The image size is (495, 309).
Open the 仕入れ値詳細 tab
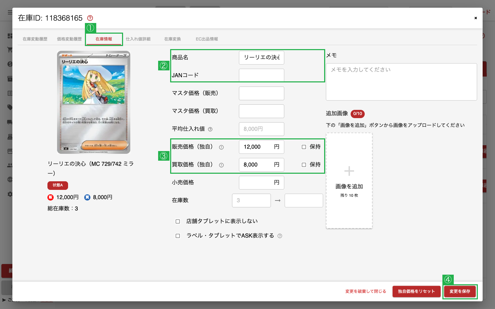coord(138,39)
